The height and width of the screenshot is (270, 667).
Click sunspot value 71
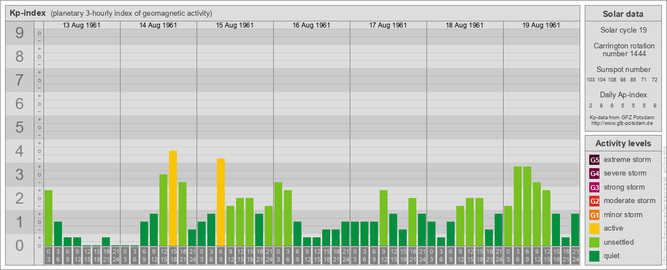644,80
